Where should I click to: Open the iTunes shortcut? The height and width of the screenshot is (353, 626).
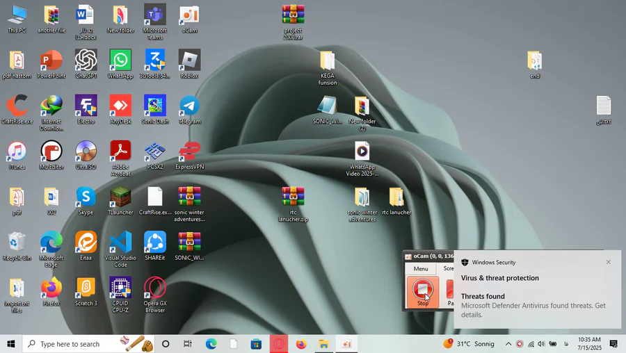tap(17, 155)
